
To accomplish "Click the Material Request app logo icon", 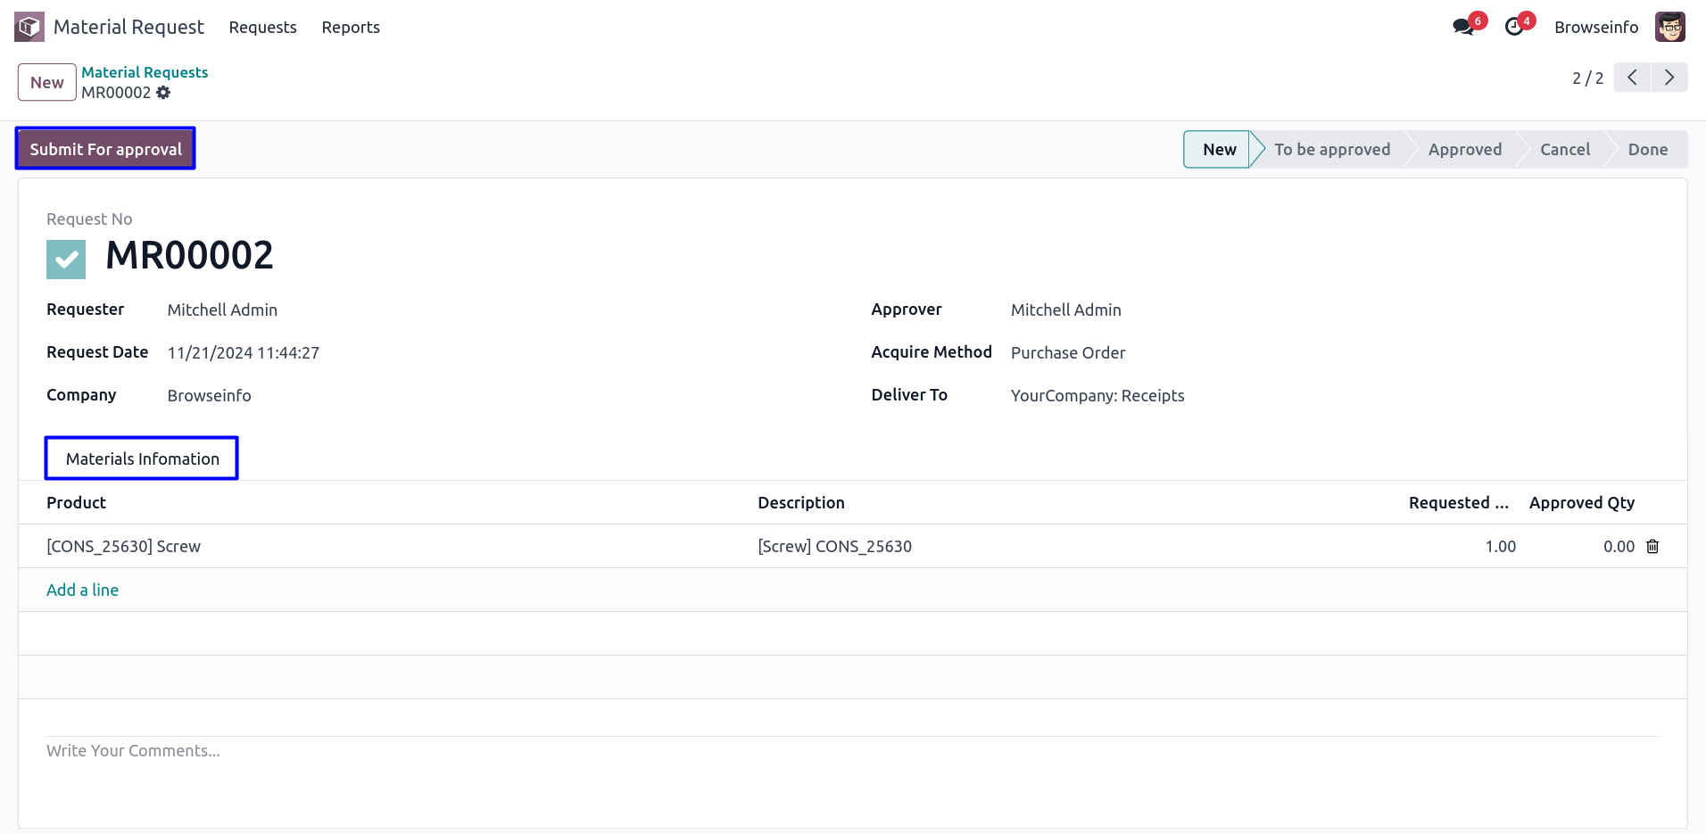I will click(29, 27).
